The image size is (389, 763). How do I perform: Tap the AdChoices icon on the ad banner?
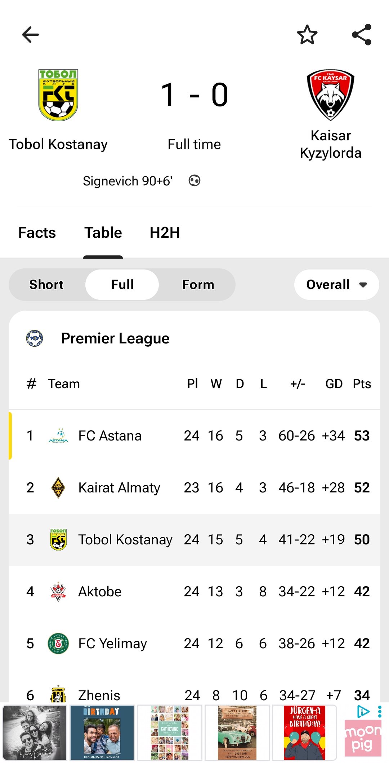point(363,711)
